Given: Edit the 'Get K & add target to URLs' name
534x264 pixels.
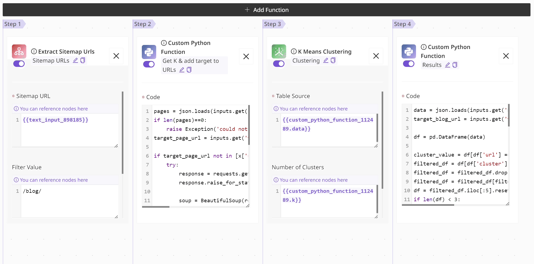Looking at the screenshot, I should point(182,70).
